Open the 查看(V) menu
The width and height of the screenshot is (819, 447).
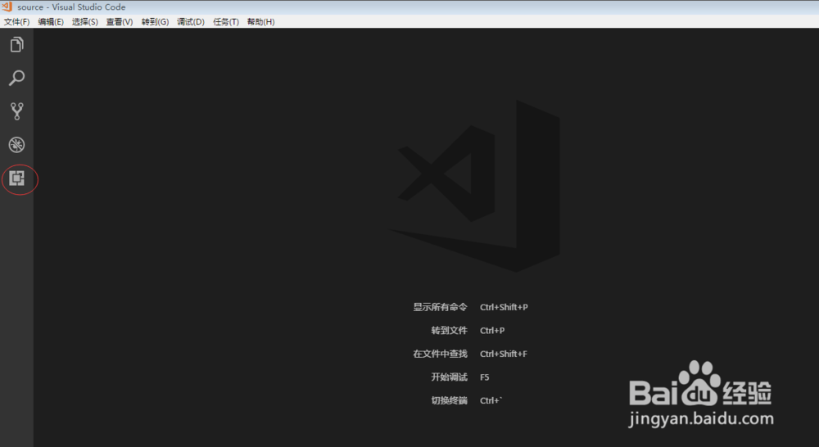click(119, 22)
